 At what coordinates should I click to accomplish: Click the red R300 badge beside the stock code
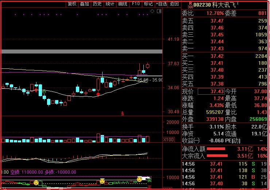click(x=190, y=5)
